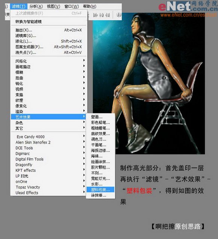This screenshot has height=239, width=218.
Task: Select the 彩色铅笔... filter
Action: click(100, 123)
